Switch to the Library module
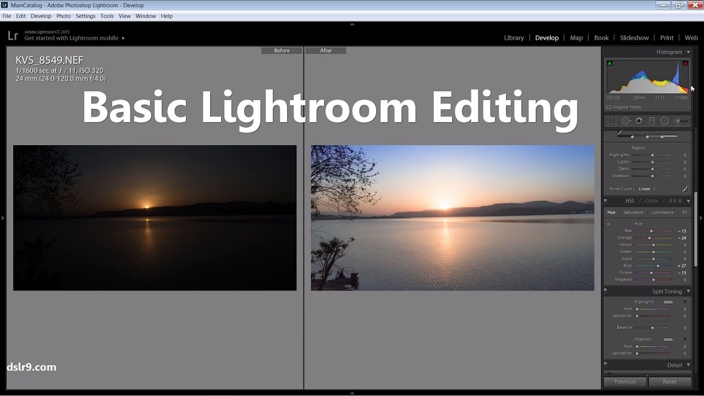Screen dimensions: 704x396 pyautogui.click(x=514, y=38)
